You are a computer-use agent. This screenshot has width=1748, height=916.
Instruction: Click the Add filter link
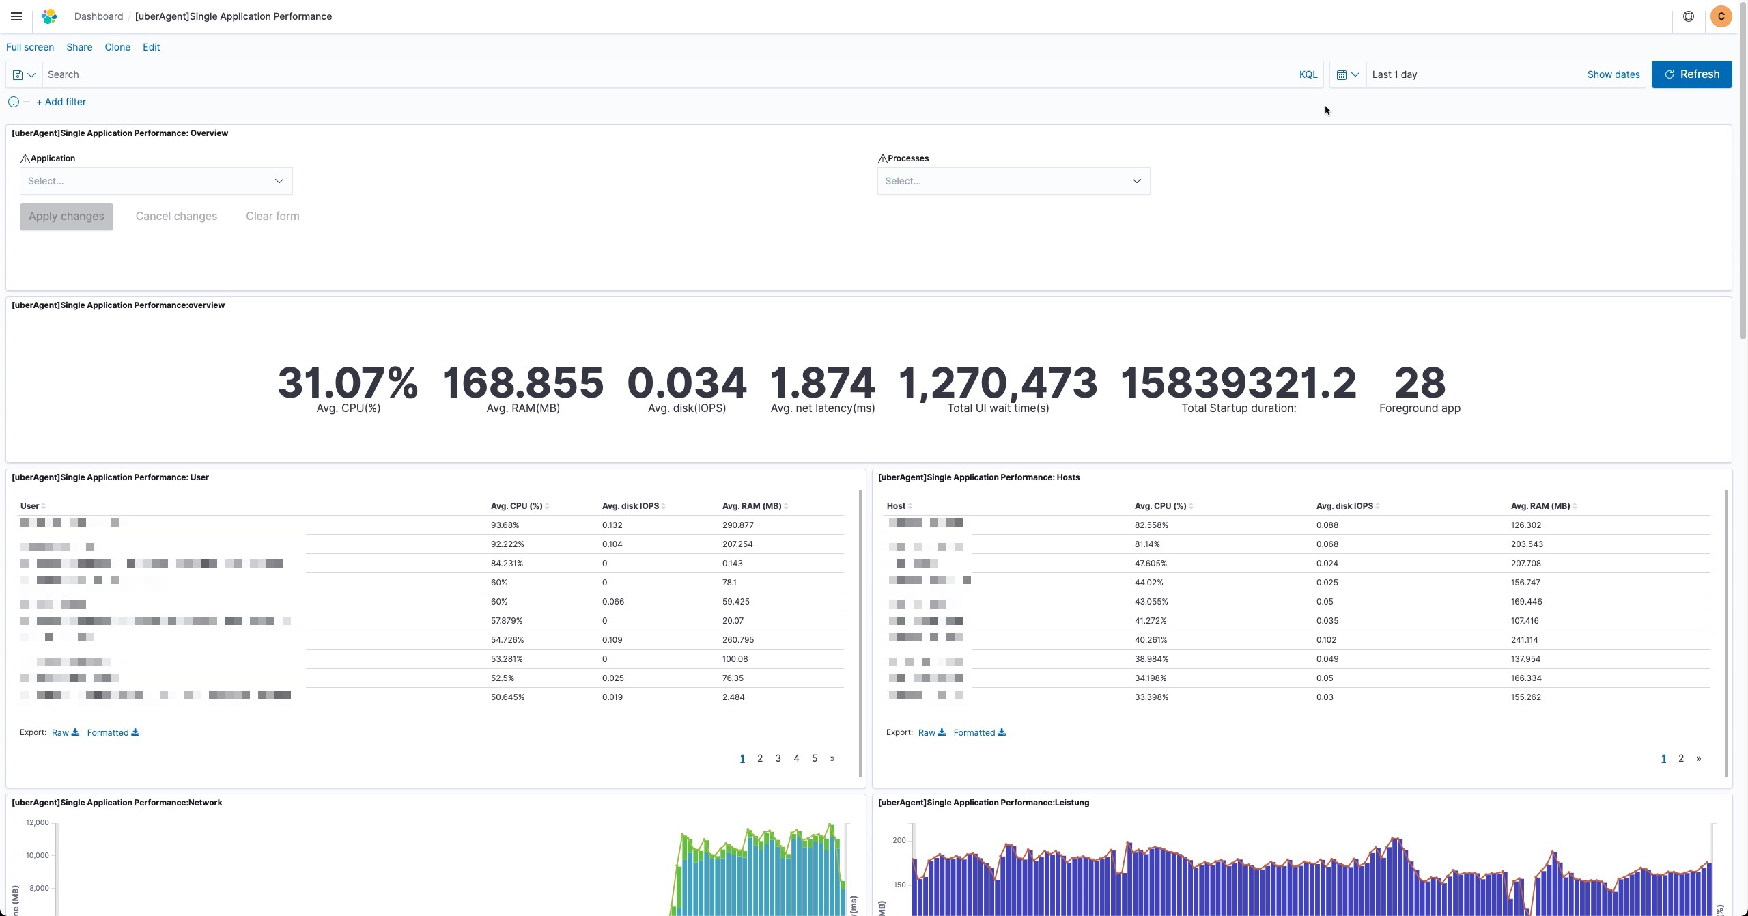pos(61,102)
